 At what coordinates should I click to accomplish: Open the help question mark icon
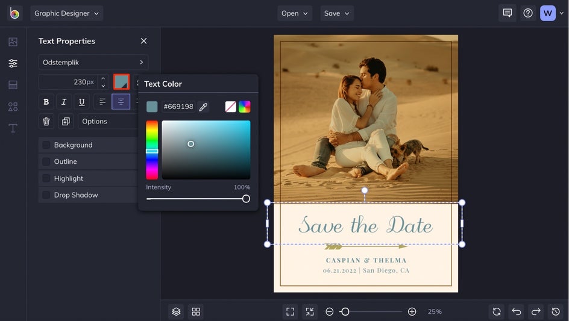(x=528, y=13)
